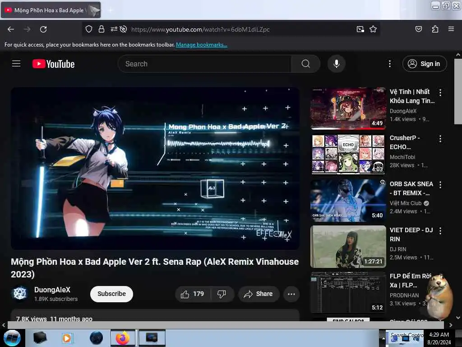Open the DuongAleX channel name link
The height and width of the screenshot is (347, 462).
52,290
